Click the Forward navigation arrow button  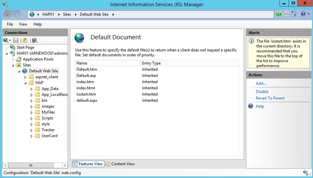(18, 15)
